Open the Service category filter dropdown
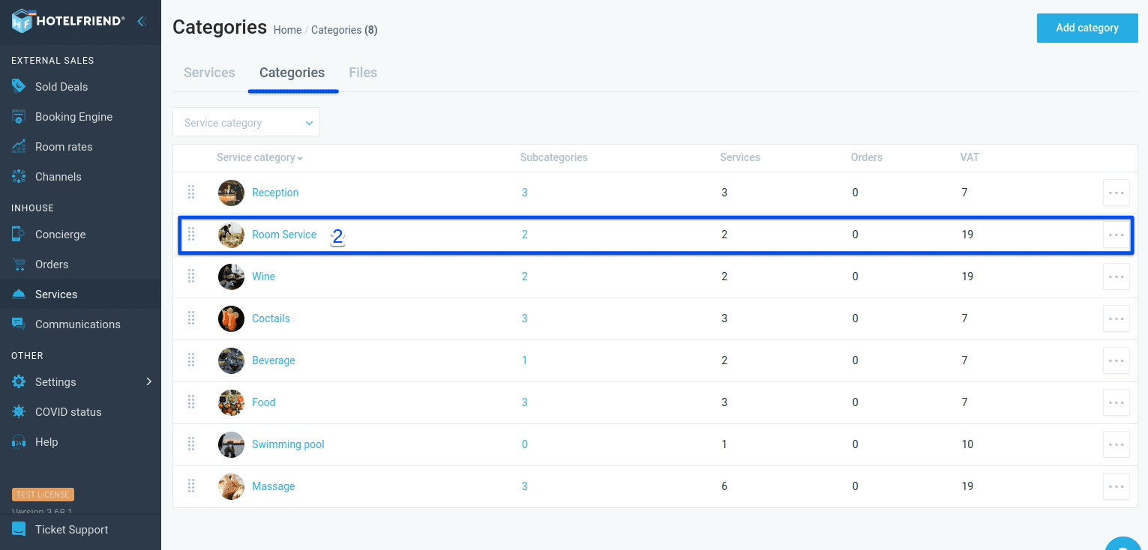1148x550 pixels. coord(246,121)
